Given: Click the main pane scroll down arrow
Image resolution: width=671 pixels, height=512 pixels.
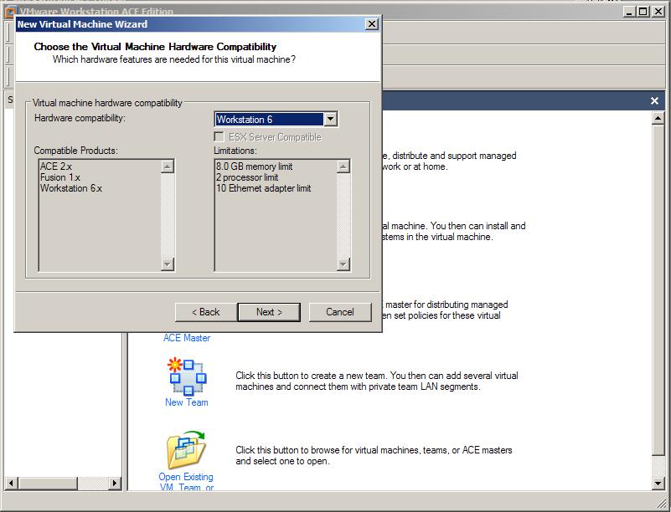Looking at the screenshot, I should (x=658, y=483).
